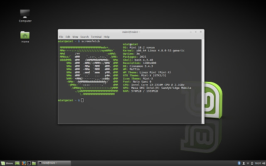Open the user applet tray icon
Image resolution: width=266 pixels, height=166 pixels.
(x=244, y=163)
